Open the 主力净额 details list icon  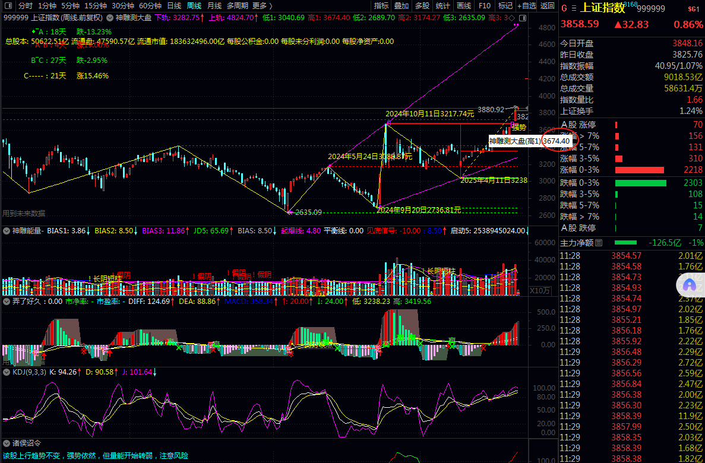pos(598,243)
